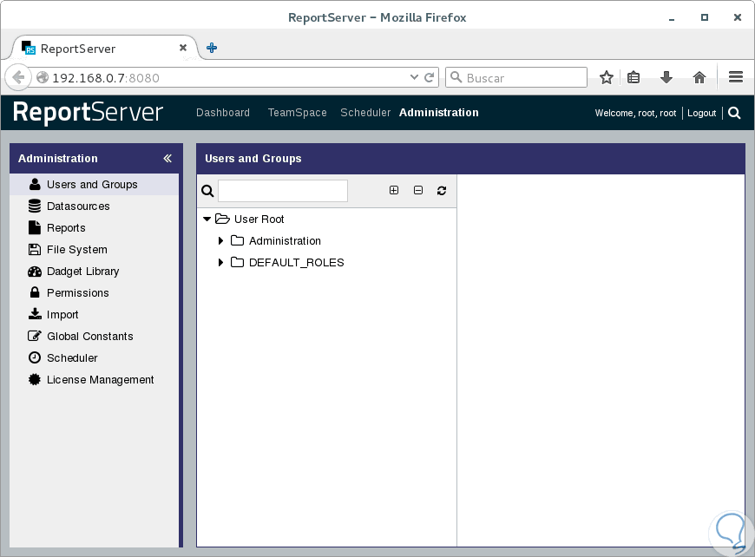Go back with the browser back arrow
The width and height of the screenshot is (755, 557).
(x=18, y=77)
